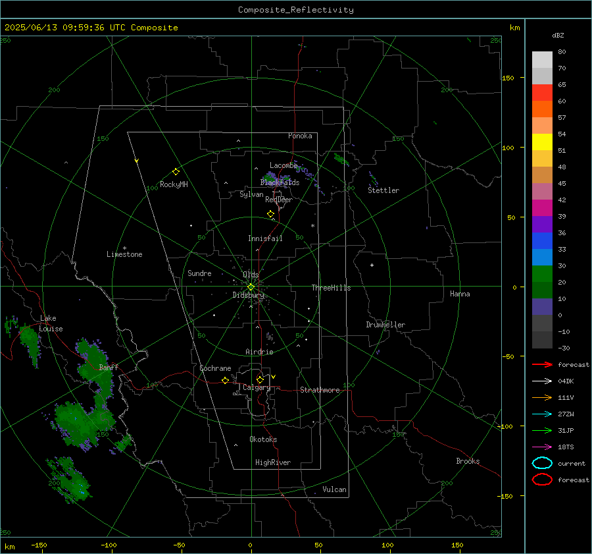Click the yellow radar center marker at Olds
592x554 pixels.
tap(251, 287)
